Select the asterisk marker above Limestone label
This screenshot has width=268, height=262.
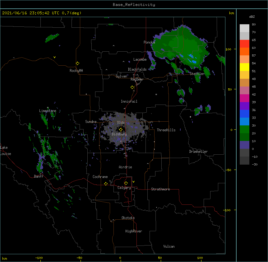(48, 108)
